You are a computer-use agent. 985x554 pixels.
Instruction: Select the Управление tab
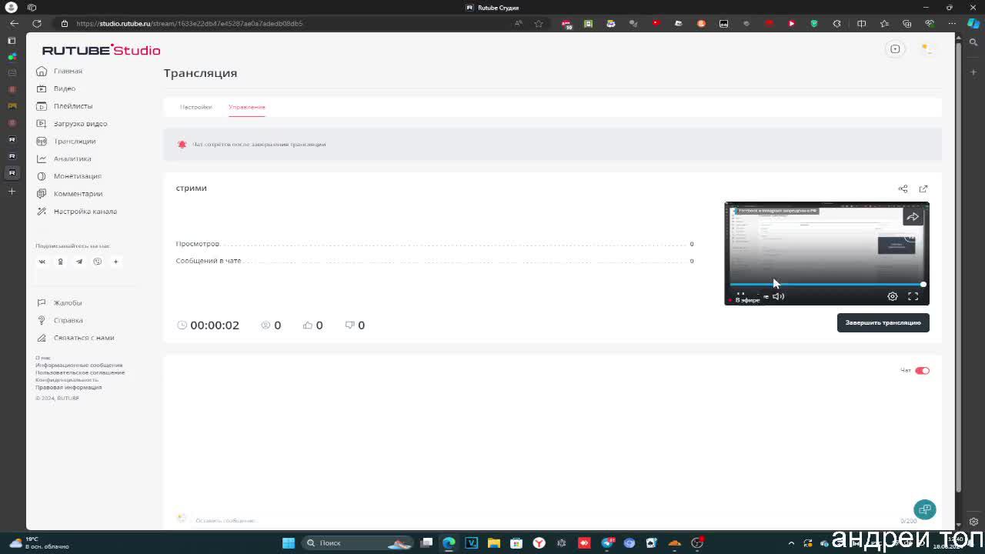coord(247,107)
